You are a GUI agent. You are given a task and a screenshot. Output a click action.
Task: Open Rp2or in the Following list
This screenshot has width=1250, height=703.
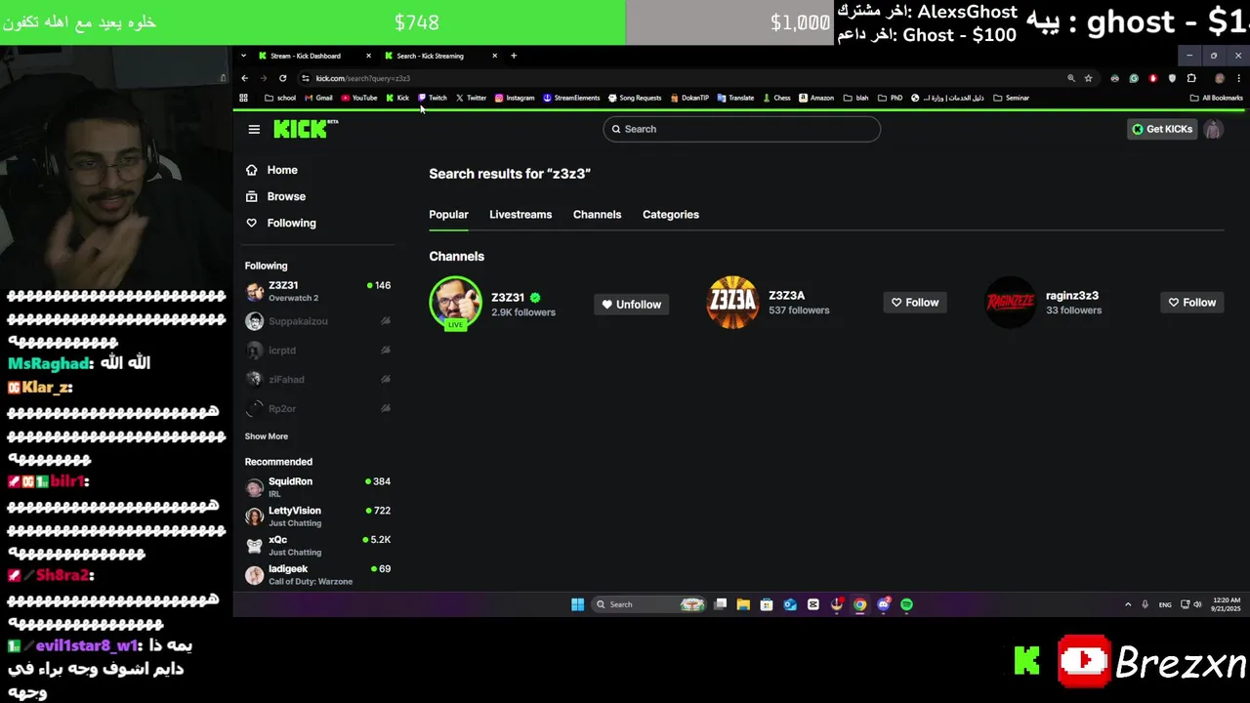click(317, 408)
